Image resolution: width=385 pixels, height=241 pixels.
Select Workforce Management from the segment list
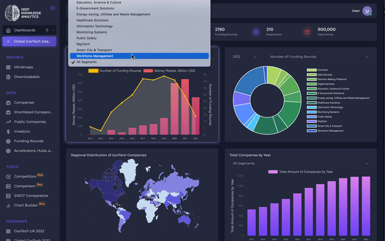click(95, 56)
